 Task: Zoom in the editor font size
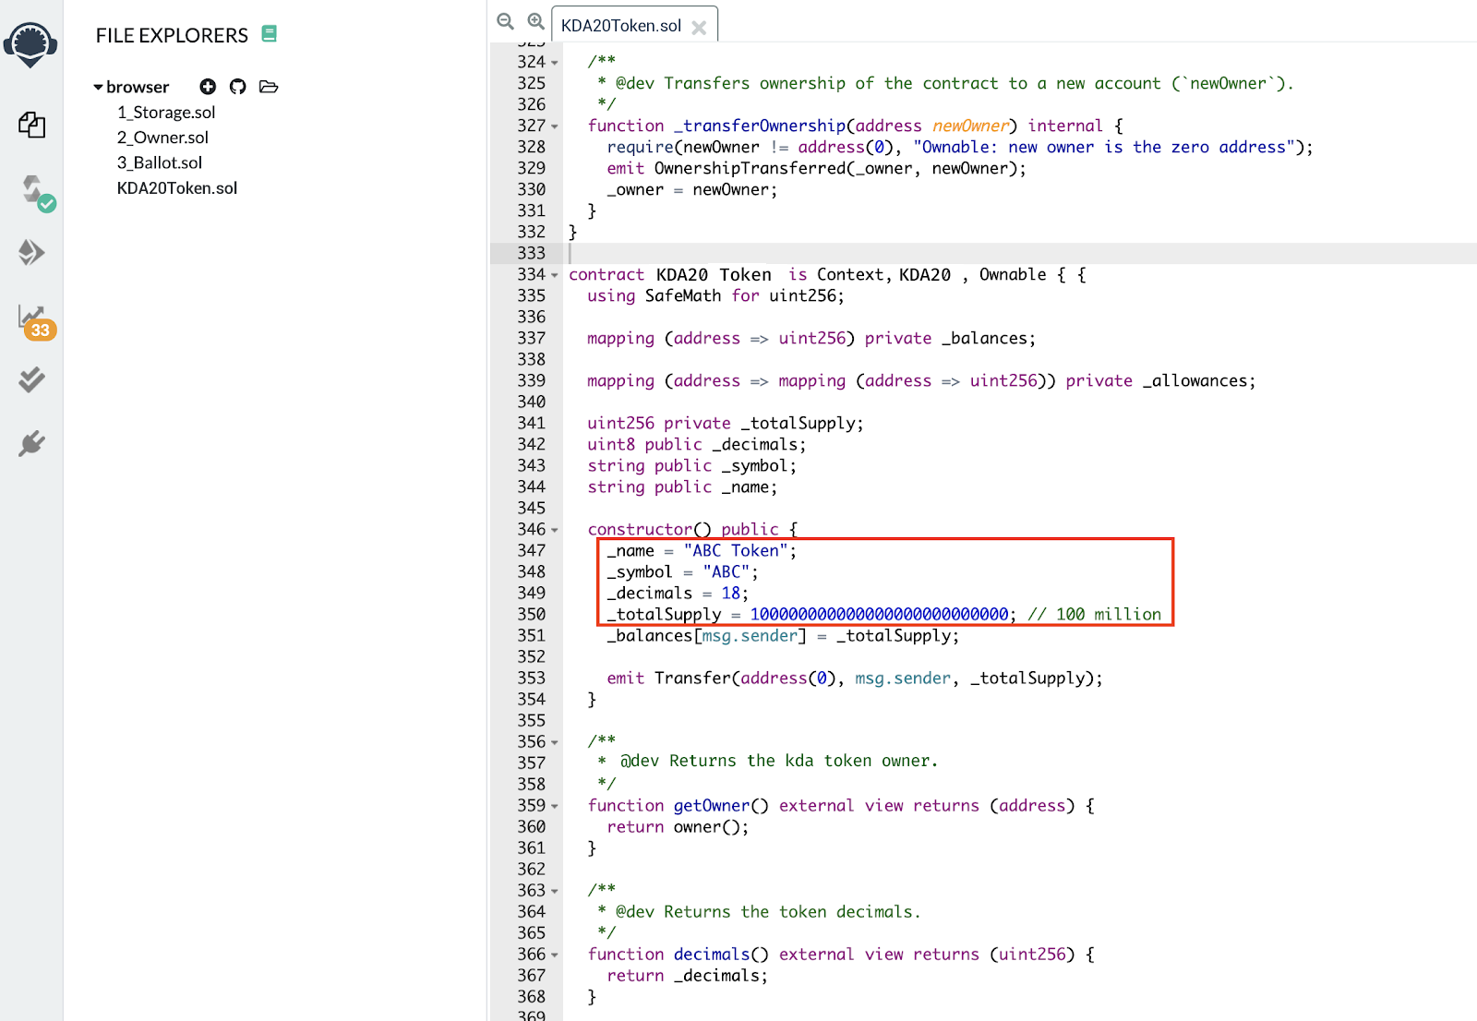[x=535, y=21]
